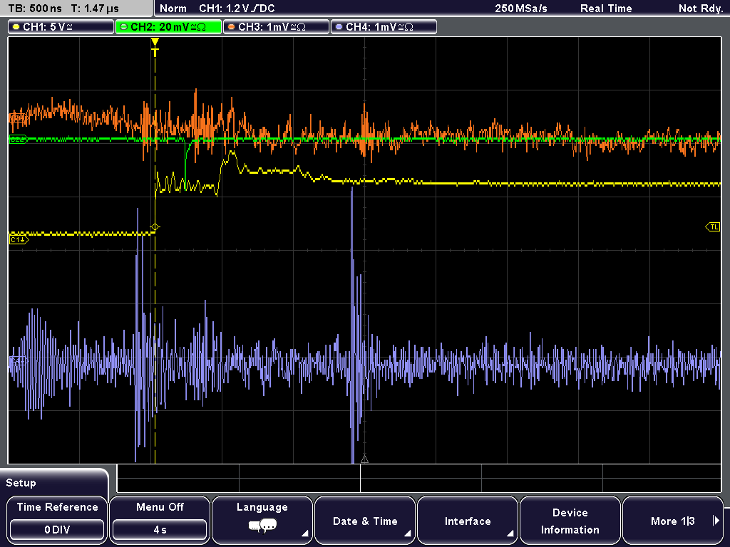Viewport: 730px width, 547px height.
Task: Click the Menu Off softkey
Action: coord(160,519)
